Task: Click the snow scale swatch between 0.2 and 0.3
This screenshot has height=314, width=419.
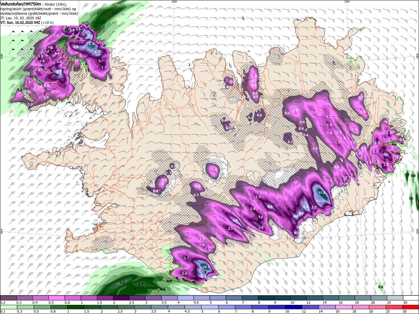Action: (x=8, y=298)
